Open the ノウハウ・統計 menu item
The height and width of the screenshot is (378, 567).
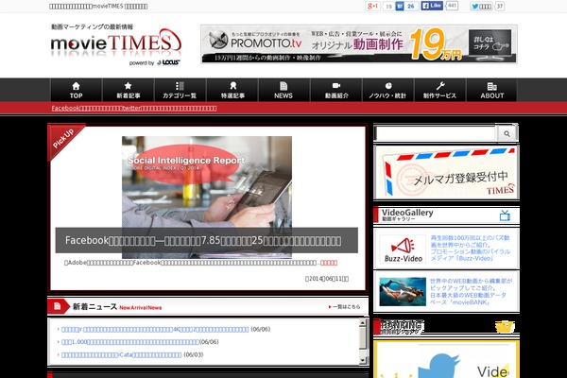click(x=387, y=90)
